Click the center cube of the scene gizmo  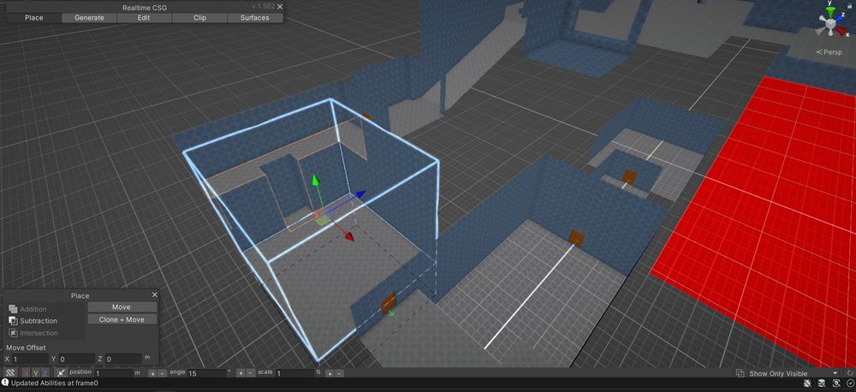(x=830, y=24)
